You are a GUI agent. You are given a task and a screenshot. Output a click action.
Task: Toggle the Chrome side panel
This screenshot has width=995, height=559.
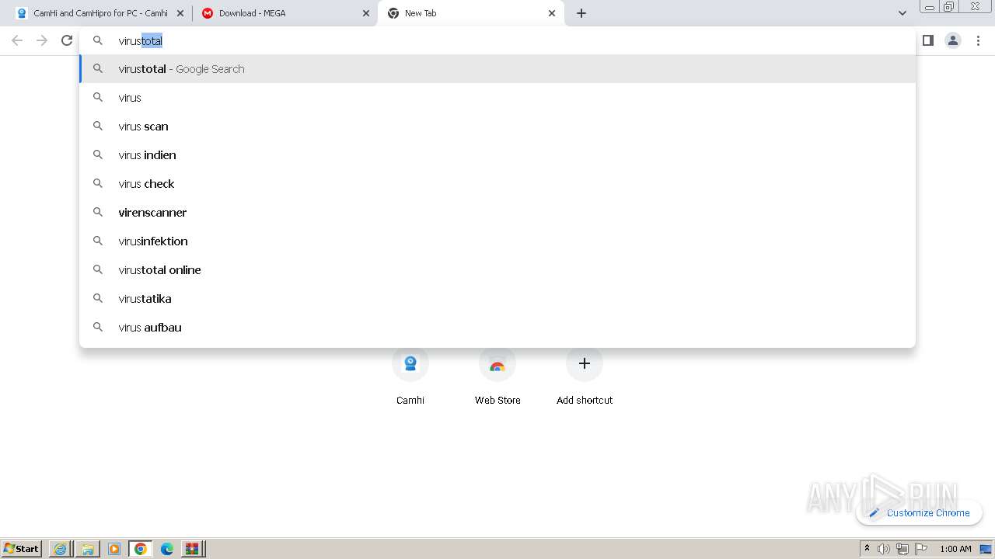coord(928,40)
